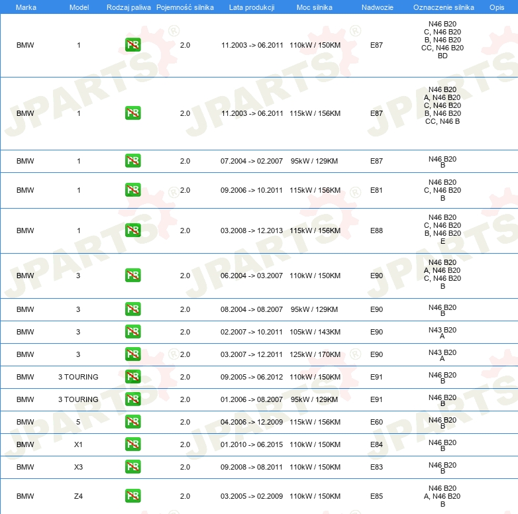Select model 5 cell in the E60 row

[78, 422]
